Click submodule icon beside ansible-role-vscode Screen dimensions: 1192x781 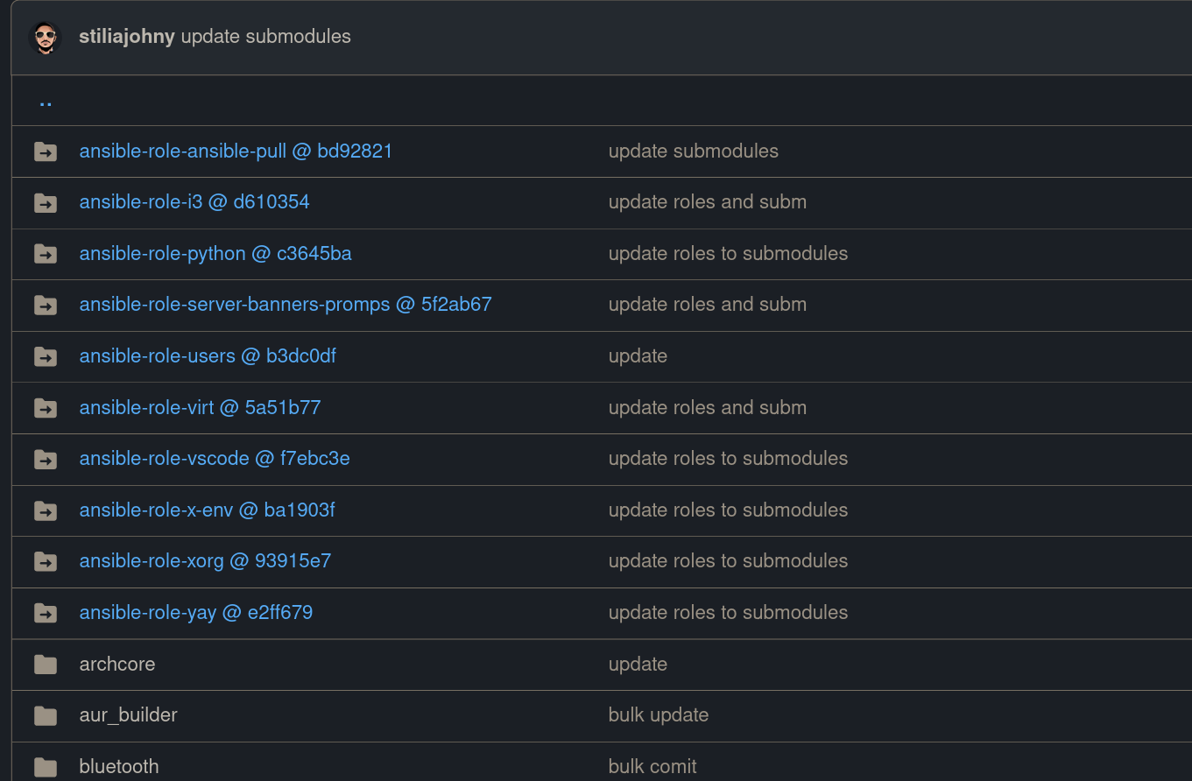click(x=46, y=459)
